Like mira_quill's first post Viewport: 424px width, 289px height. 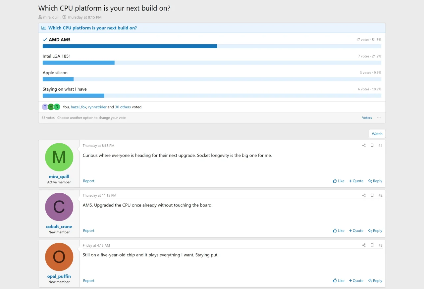(x=339, y=181)
